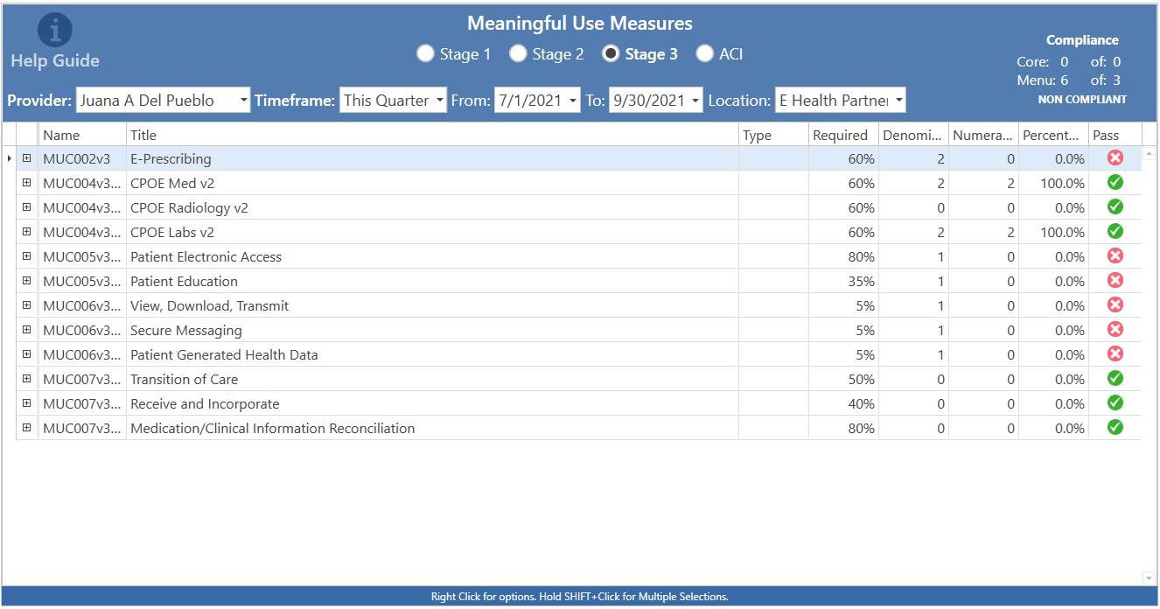Click the fail icon for View, Download, Transmit

click(1115, 305)
